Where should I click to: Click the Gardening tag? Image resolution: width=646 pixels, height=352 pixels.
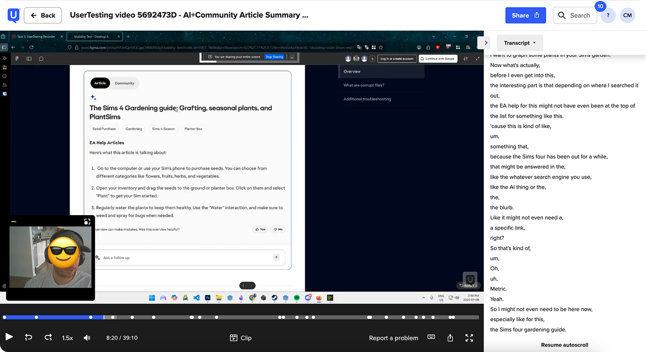pyautogui.click(x=134, y=129)
